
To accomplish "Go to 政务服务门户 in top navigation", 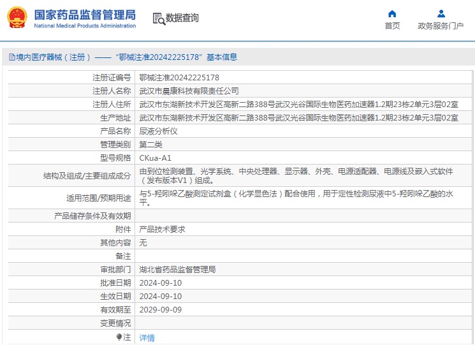I will tap(441, 26).
